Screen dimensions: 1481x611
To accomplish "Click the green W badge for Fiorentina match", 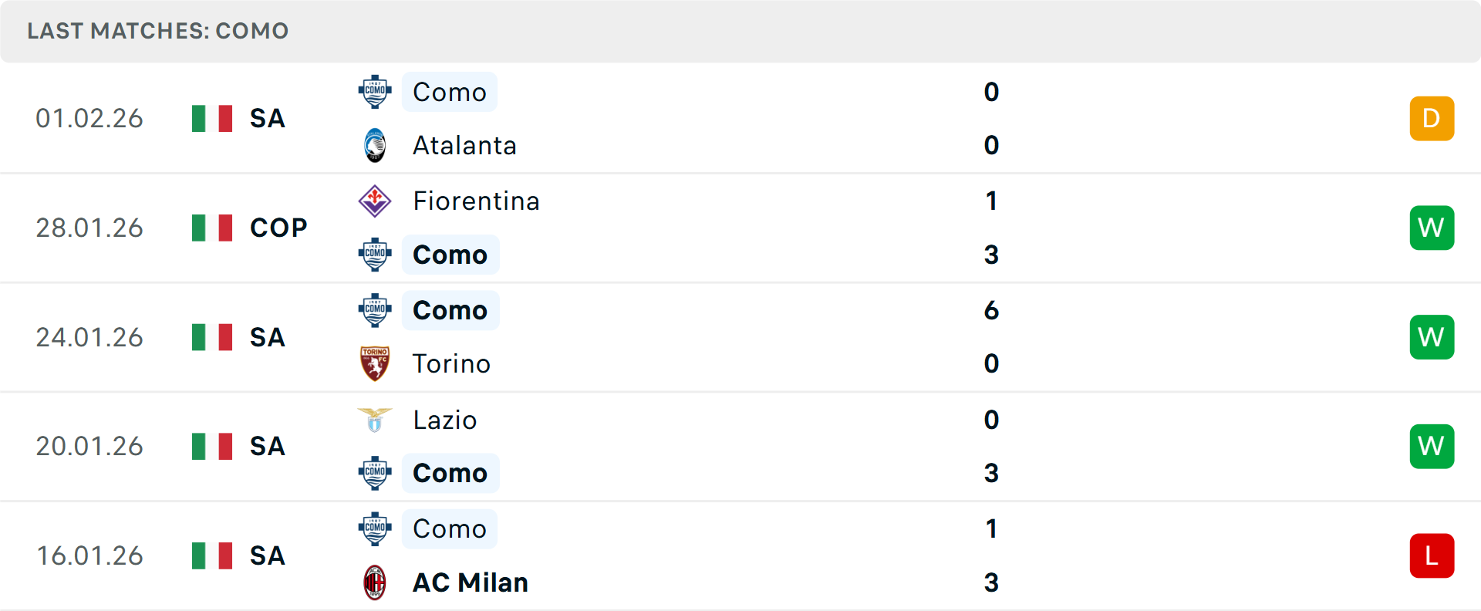I will (x=1432, y=228).
